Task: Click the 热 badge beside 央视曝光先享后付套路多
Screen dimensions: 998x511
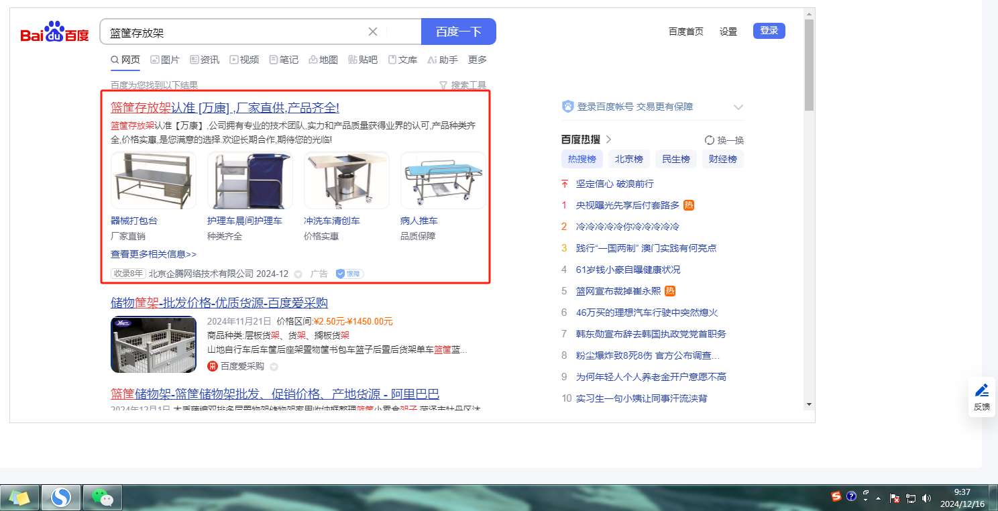Action: coord(689,205)
